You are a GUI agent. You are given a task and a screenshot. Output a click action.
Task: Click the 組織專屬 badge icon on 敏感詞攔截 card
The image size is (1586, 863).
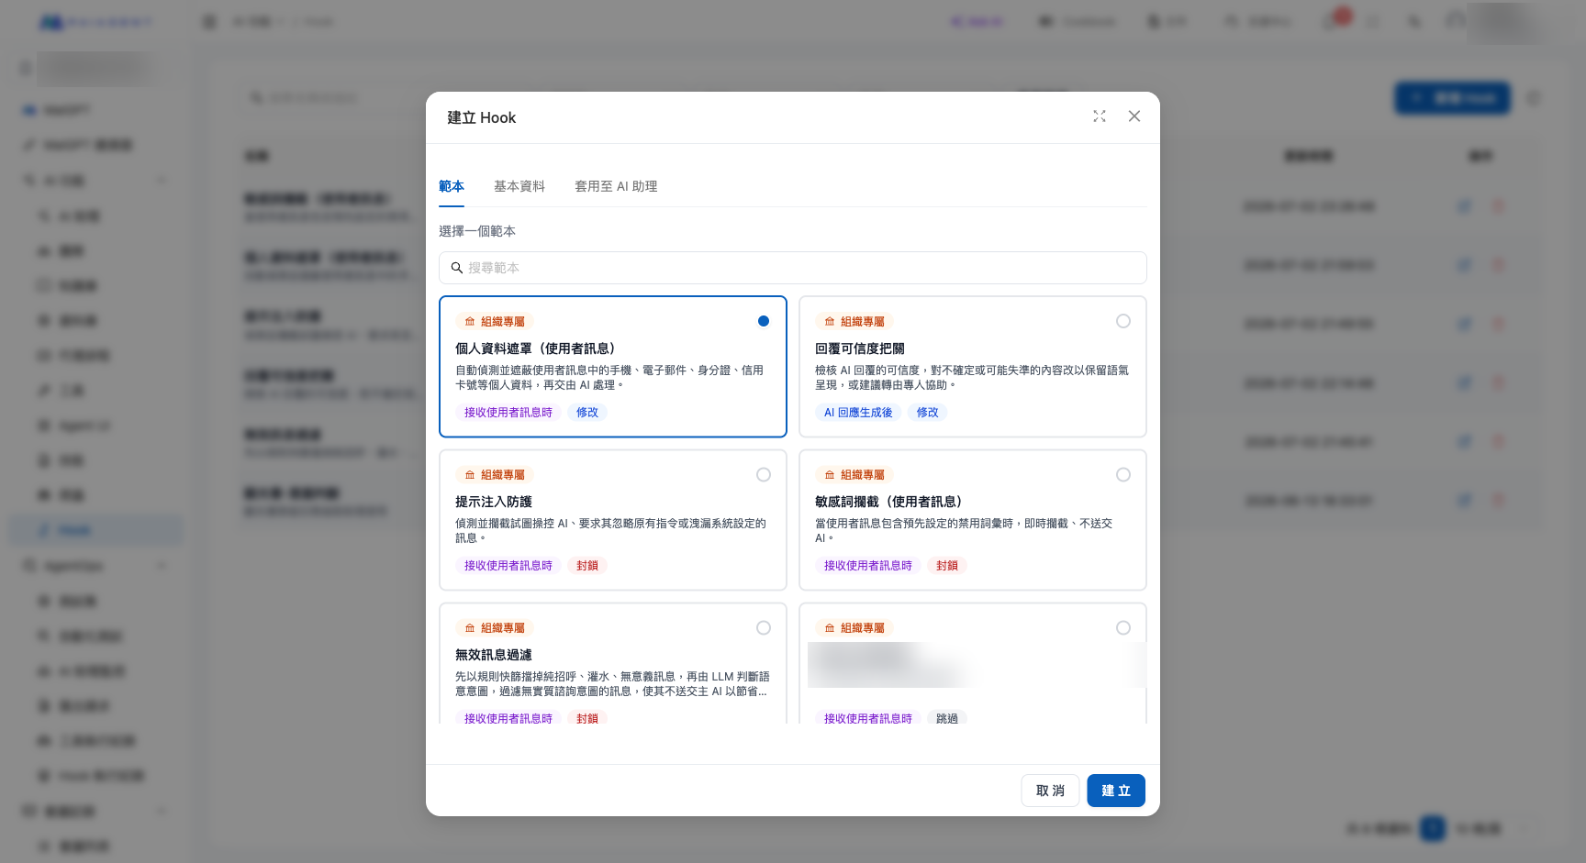click(830, 475)
